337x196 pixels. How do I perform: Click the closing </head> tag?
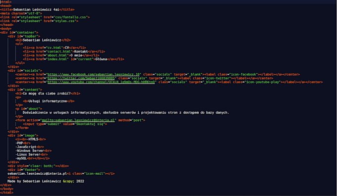click(6, 25)
